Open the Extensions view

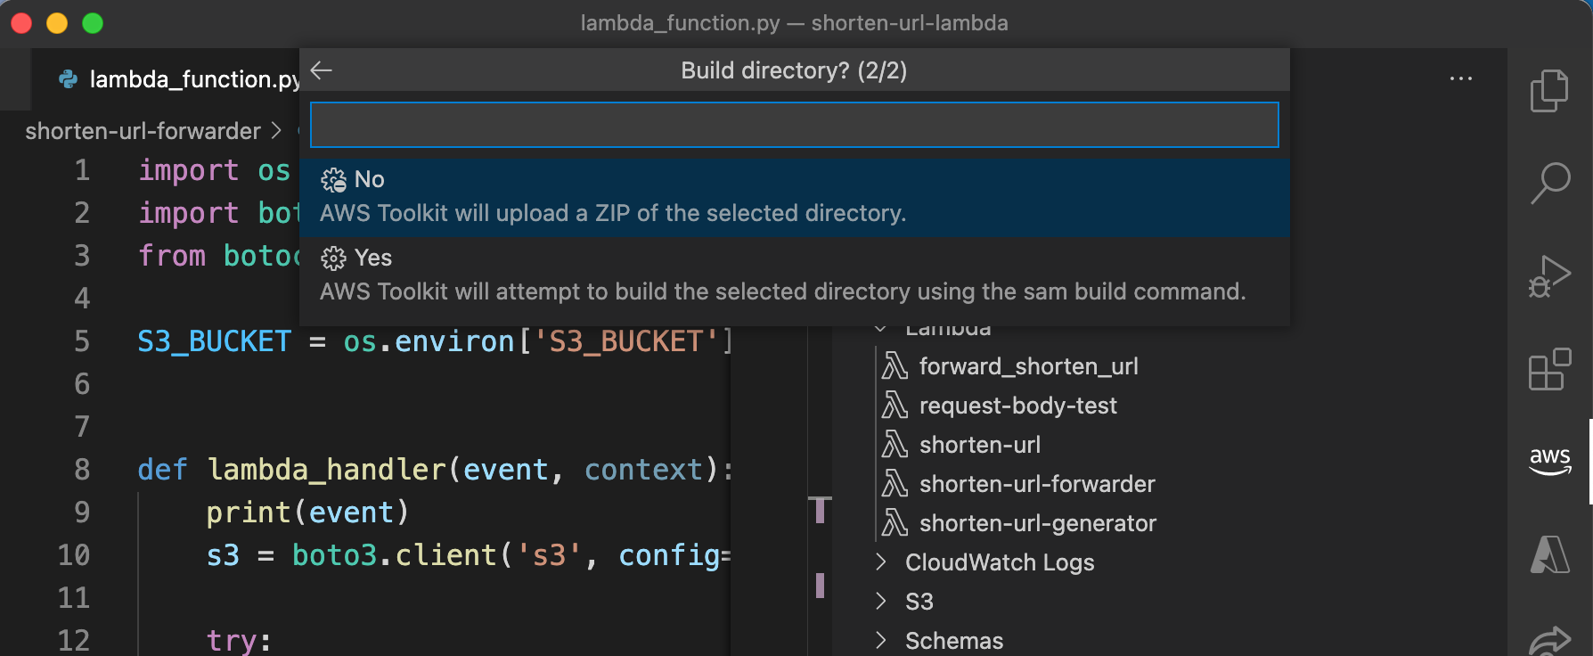[x=1549, y=369]
